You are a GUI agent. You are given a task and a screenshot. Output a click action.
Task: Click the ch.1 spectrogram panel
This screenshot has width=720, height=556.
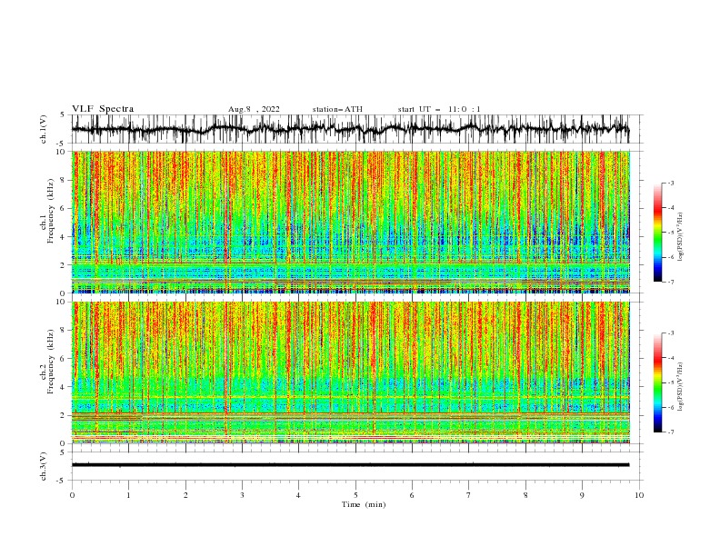(350, 222)
